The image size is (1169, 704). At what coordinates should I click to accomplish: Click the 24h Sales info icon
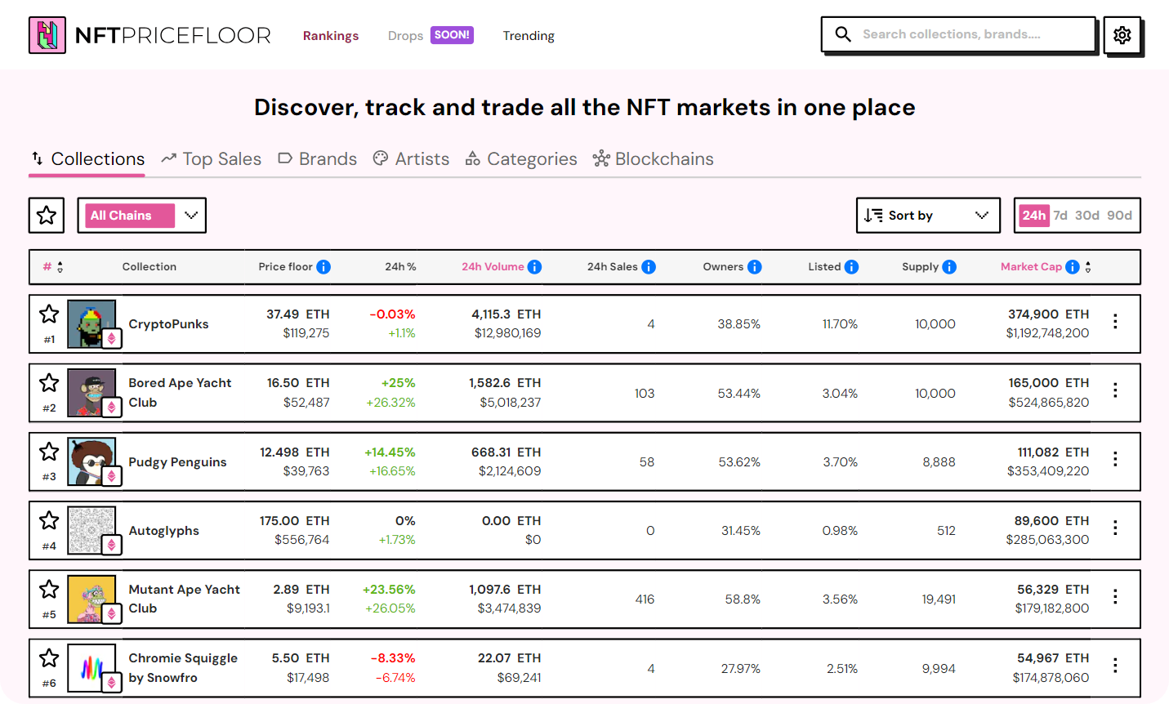(649, 267)
